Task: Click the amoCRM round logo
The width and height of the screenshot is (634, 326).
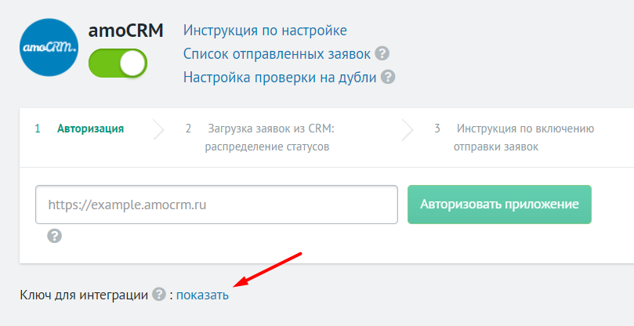Action: tap(49, 47)
